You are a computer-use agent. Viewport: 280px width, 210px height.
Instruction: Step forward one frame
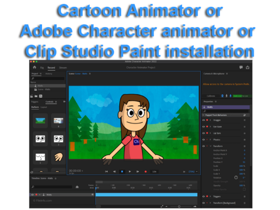click(x=138, y=171)
